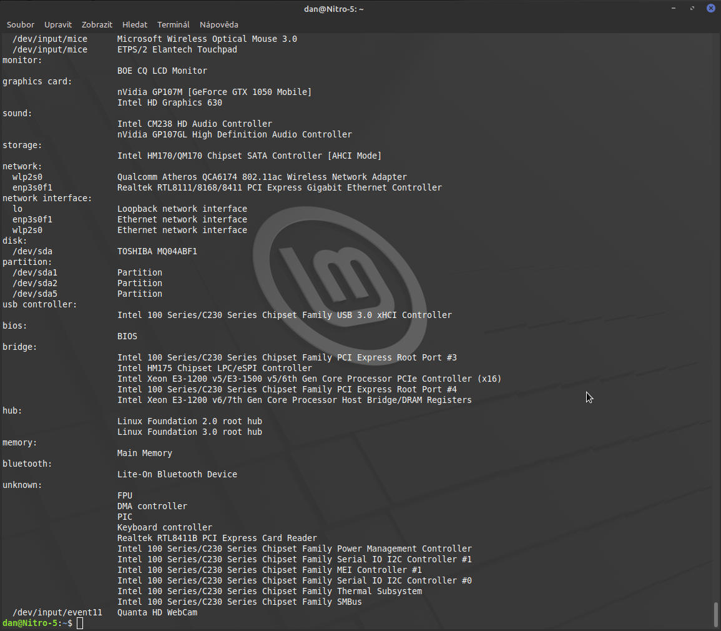The image size is (721, 631).
Task: Click the 'Realtek RTL8411B' card reader line
Action: point(217,538)
